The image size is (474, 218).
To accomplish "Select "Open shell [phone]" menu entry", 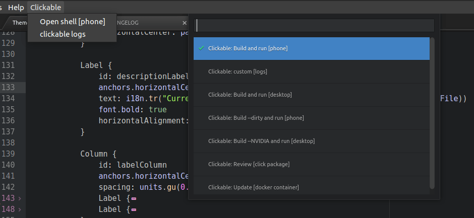I will [73, 22].
